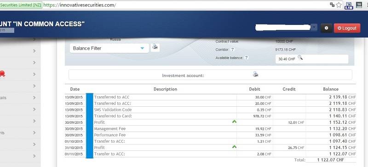This screenshot has height=167, width=368.
Task: Click the 2 139.18 CHF balance
Action: pyautogui.click(x=343, y=97)
